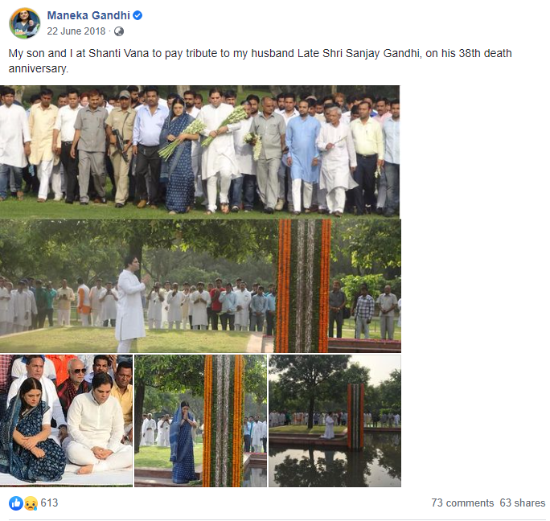The height and width of the screenshot is (521, 550).
Task: Click the armed security guard in top photo
Action: [x=121, y=147]
